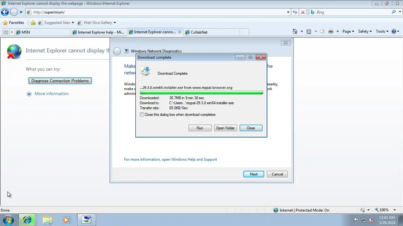Click Back arrow in Network Diagnostics window
403x226 pixels.
point(117,51)
